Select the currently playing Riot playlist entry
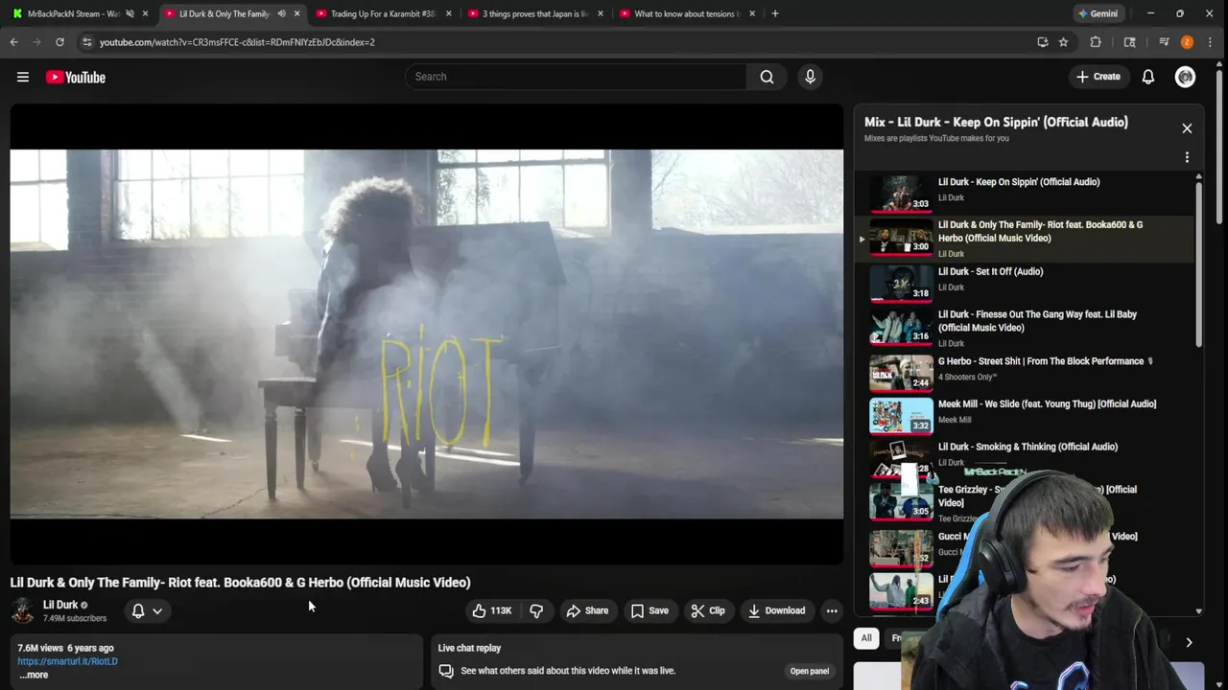 (1025, 238)
